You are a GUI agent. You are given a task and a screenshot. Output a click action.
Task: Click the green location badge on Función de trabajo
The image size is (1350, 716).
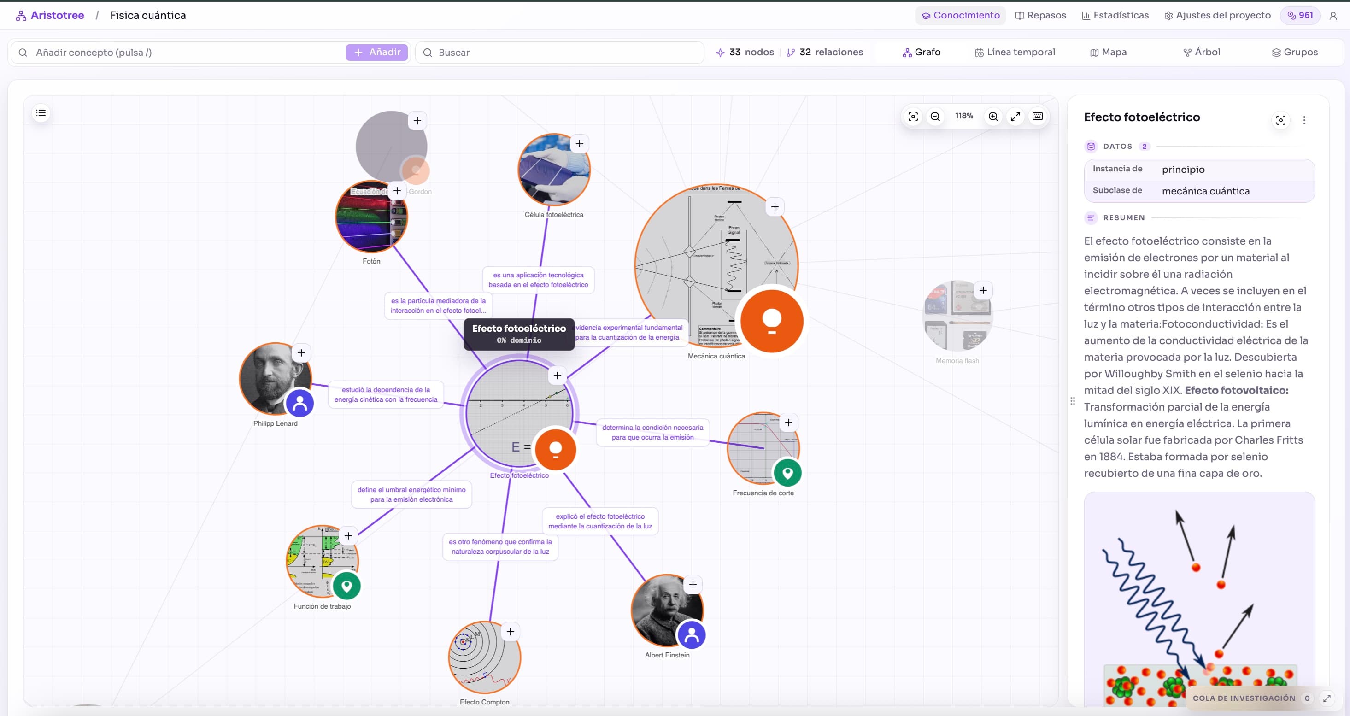[x=346, y=586]
